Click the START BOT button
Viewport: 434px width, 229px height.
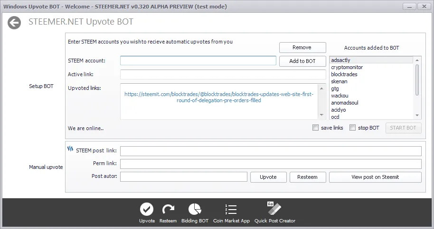[x=403, y=128]
